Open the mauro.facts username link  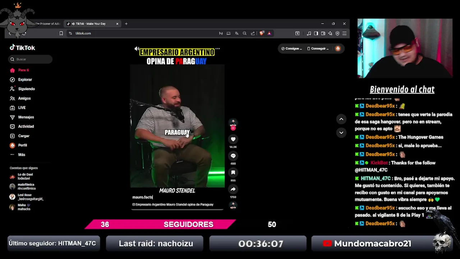pyautogui.click(x=142, y=197)
